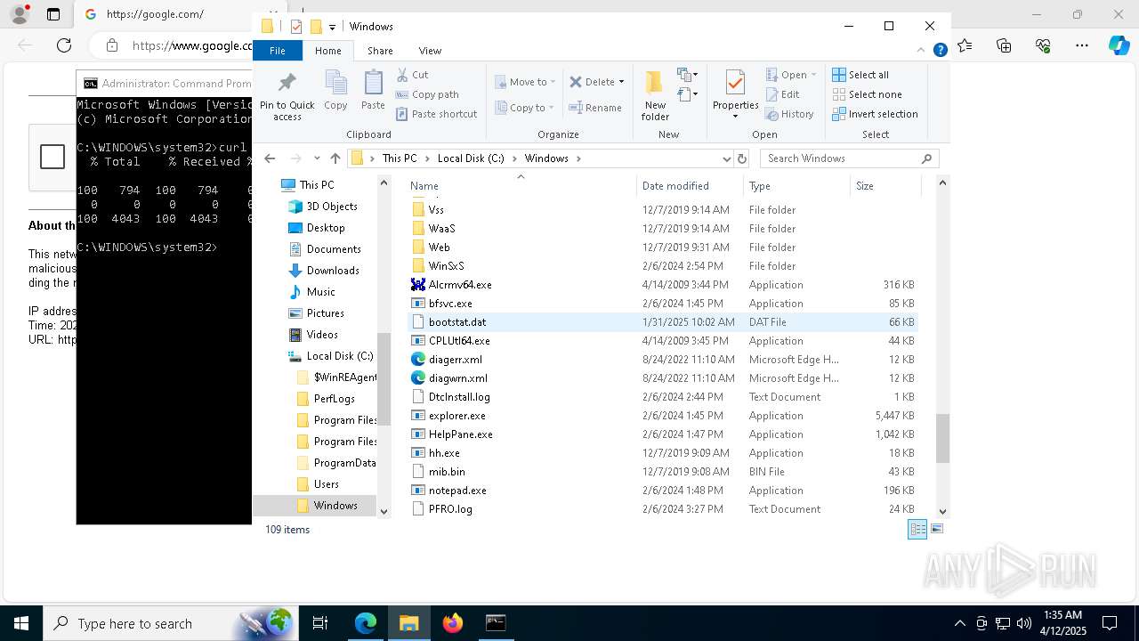The height and width of the screenshot is (641, 1139).
Task: Click Paste shortcut in the ribbon
Action: [436, 114]
